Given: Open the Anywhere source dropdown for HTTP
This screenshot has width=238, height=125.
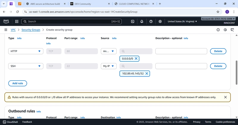Looking at the screenshot, I should [x=109, y=51].
